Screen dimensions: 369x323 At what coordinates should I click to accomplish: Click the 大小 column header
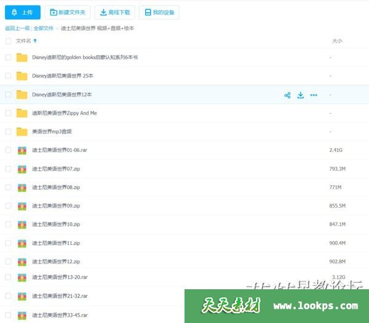pyautogui.click(x=337, y=41)
